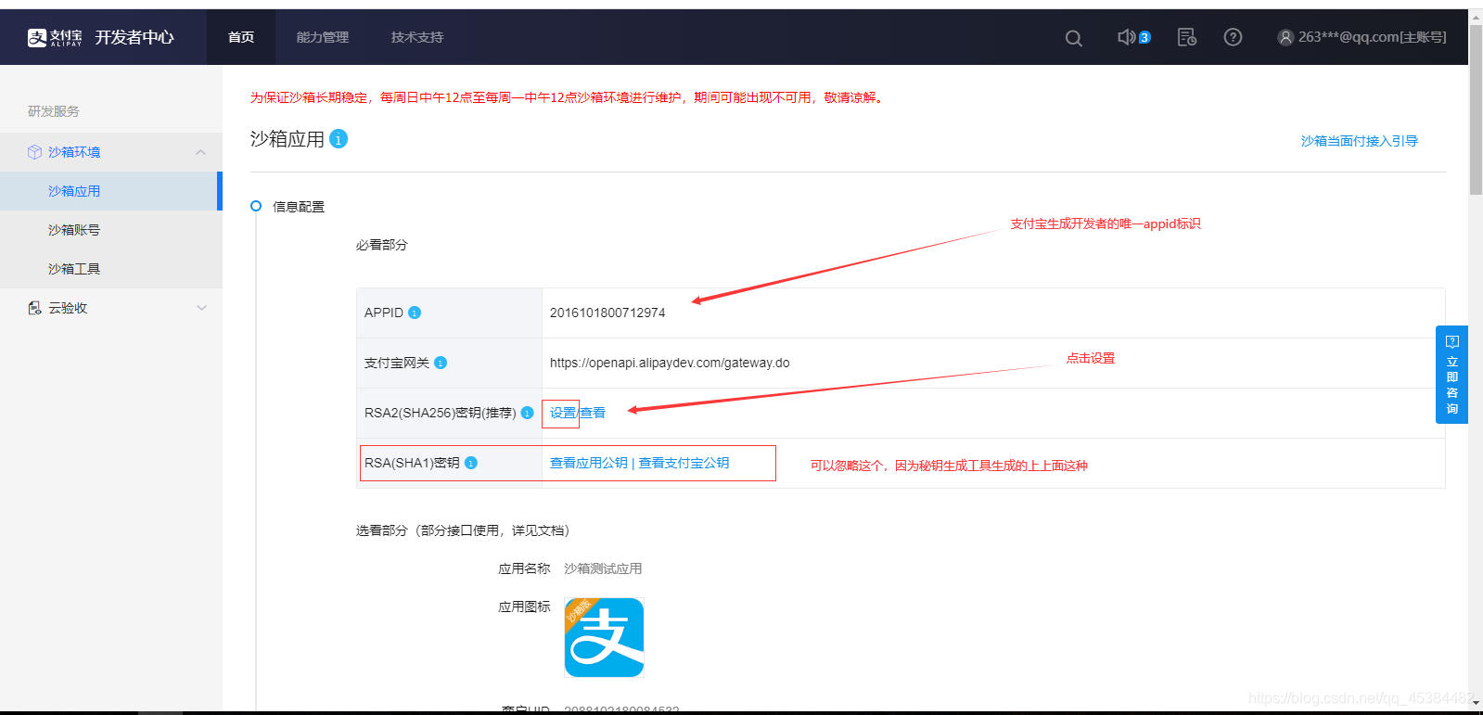Click the help question mark icon
The height and width of the screenshot is (715, 1483).
1233,37
